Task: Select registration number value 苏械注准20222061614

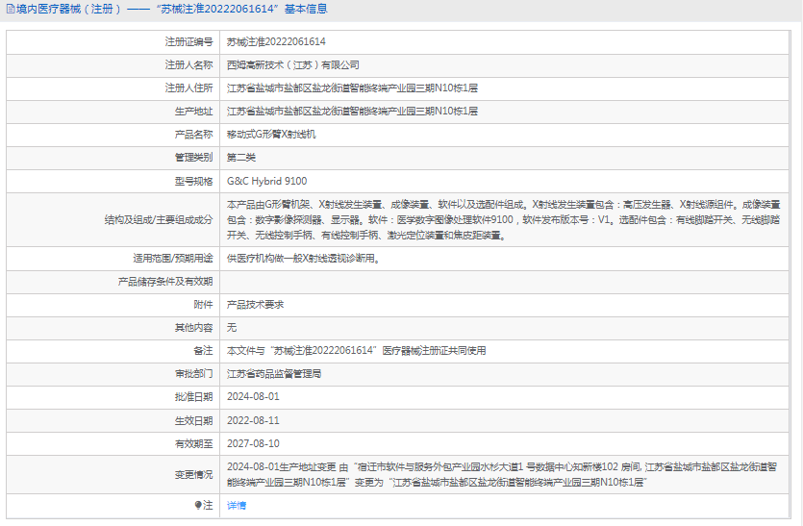Action: pyautogui.click(x=276, y=42)
